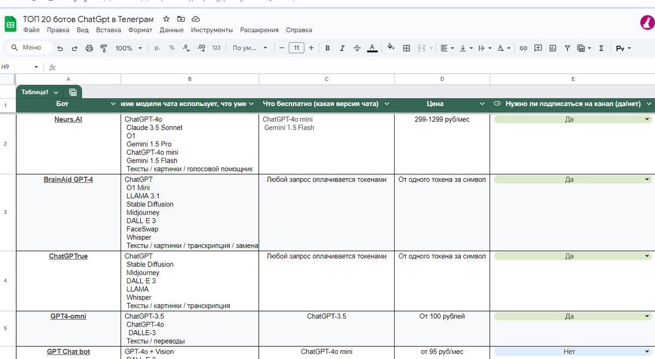
Task: Decrease decimal places
Action: point(187,48)
